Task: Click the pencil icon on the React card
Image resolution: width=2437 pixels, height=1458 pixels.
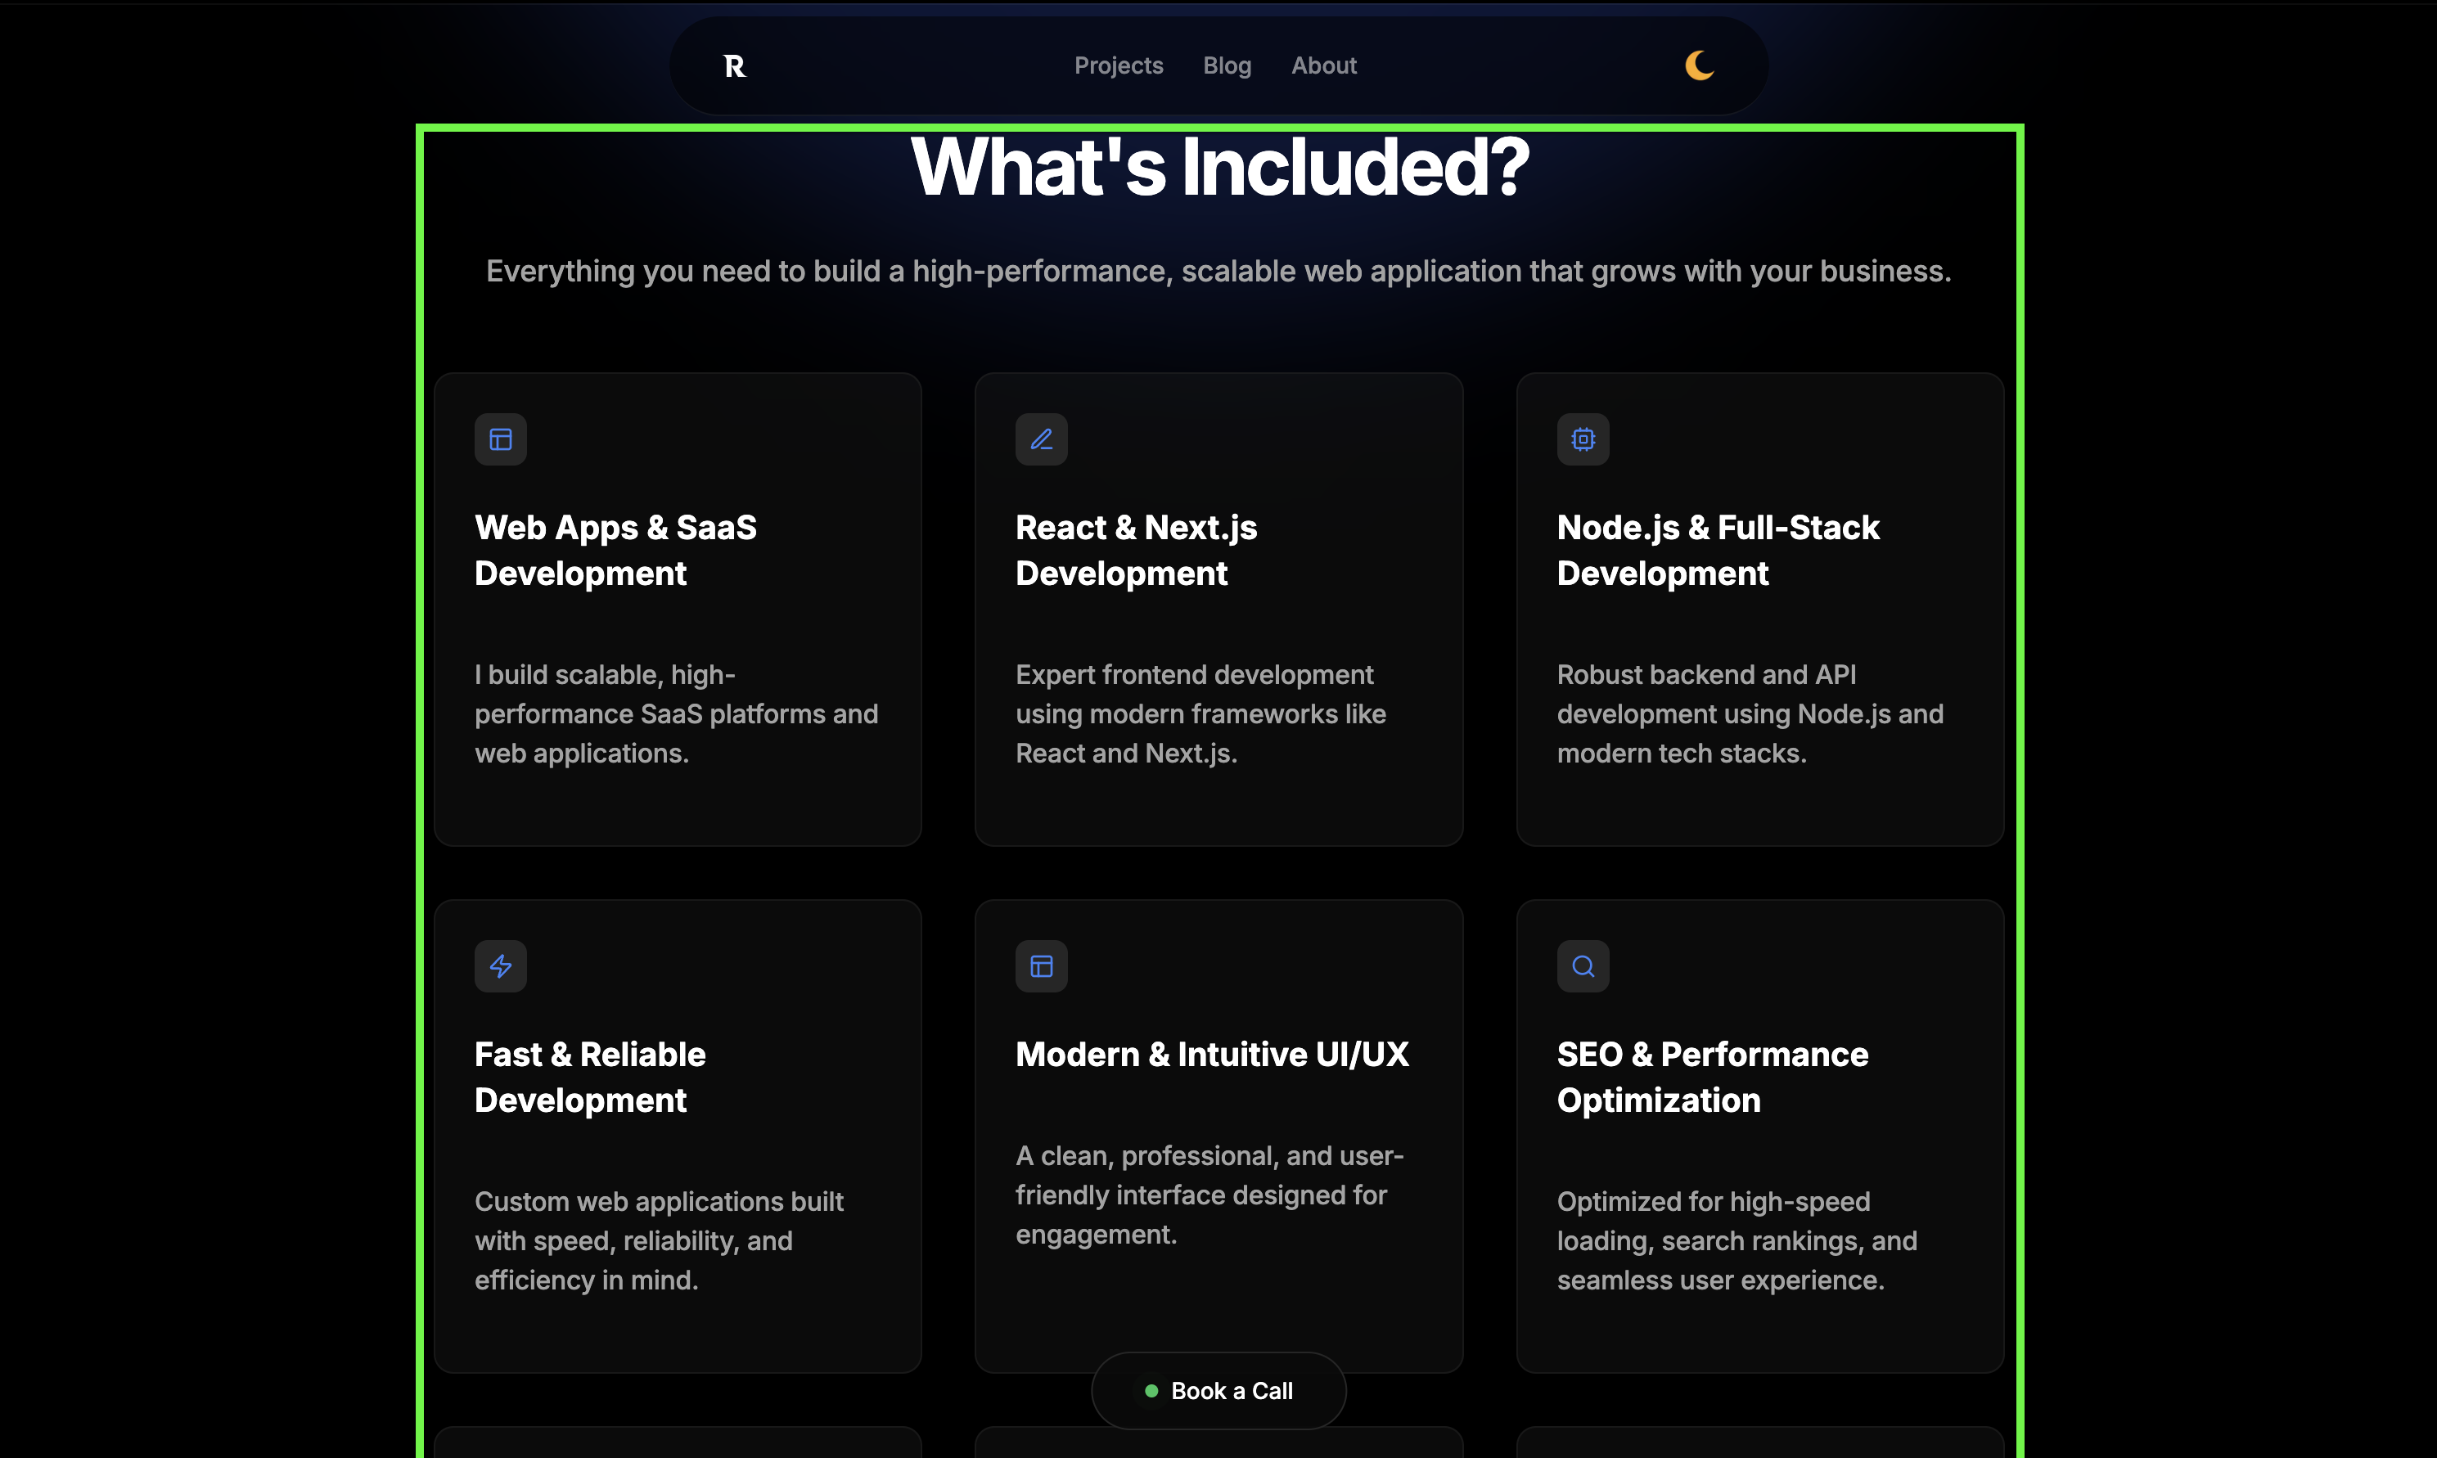Action: pyautogui.click(x=1041, y=439)
